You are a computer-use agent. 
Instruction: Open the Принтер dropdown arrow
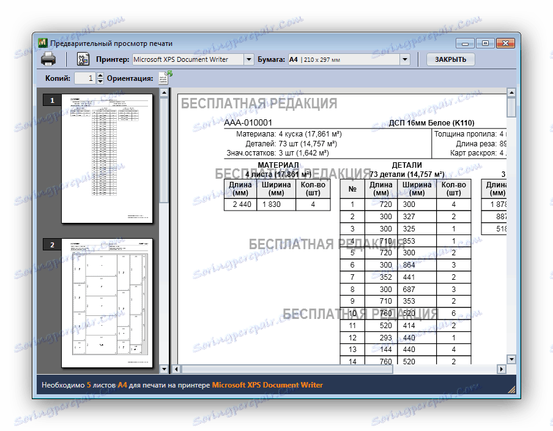click(x=248, y=59)
